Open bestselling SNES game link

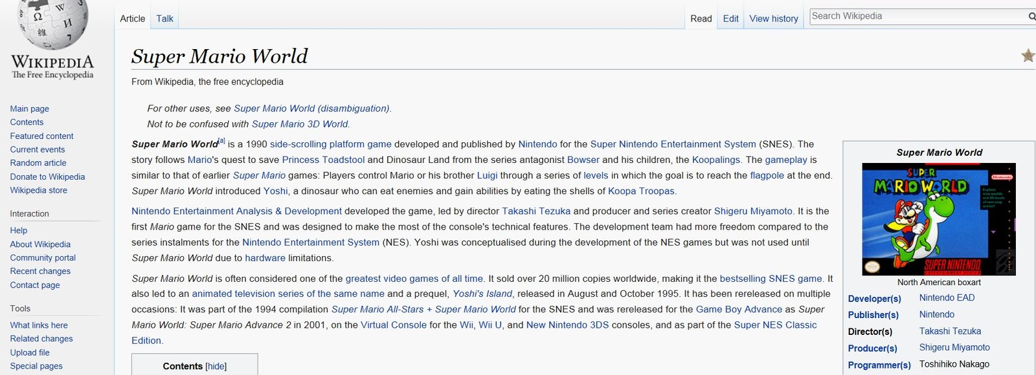(771, 279)
